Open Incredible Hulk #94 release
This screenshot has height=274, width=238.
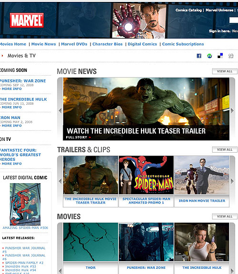point(20,270)
